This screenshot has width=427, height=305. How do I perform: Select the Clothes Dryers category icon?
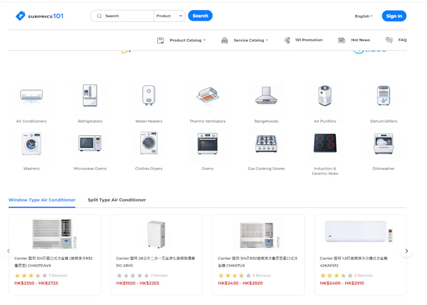149,143
